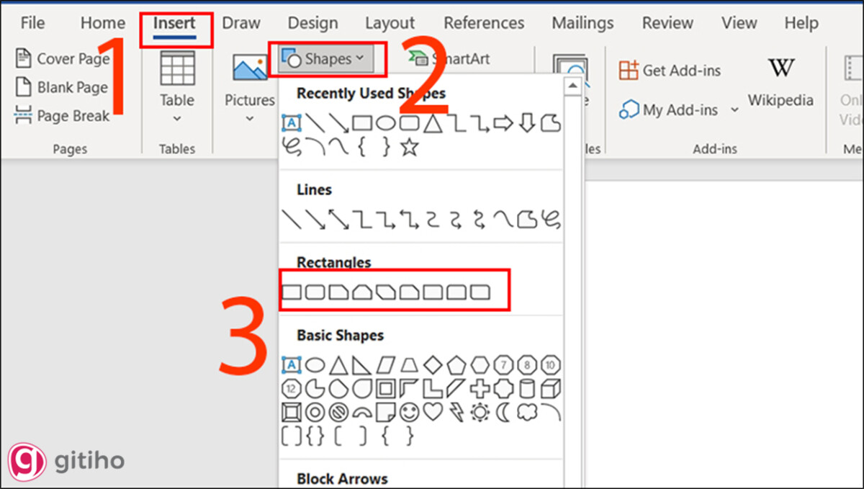This screenshot has width=864, height=489.
Task: Pick the moon shape in Basic Shapes
Action: tap(503, 412)
